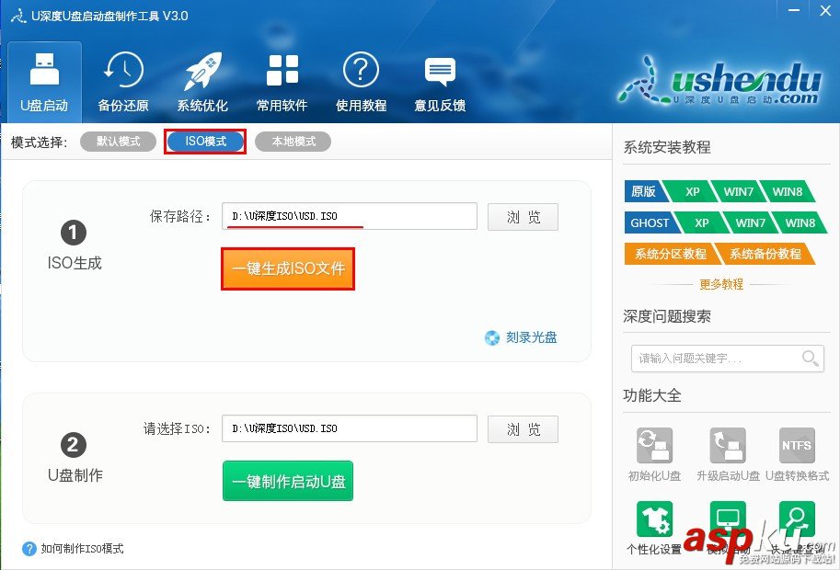
Task: Click 更多教程 link
Action: (x=721, y=284)
